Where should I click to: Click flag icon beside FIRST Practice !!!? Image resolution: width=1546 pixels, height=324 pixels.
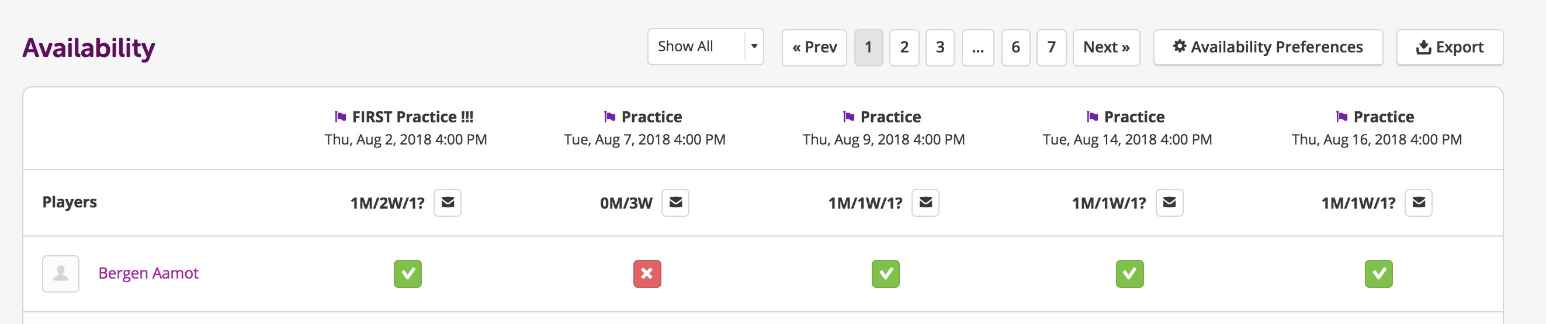tap(340, 116)
